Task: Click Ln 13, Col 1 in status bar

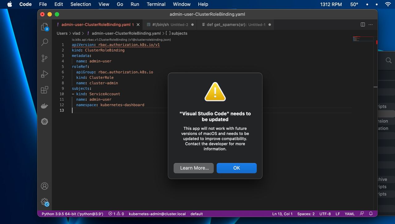Action: pyautogui.click(x=282, y=214)
